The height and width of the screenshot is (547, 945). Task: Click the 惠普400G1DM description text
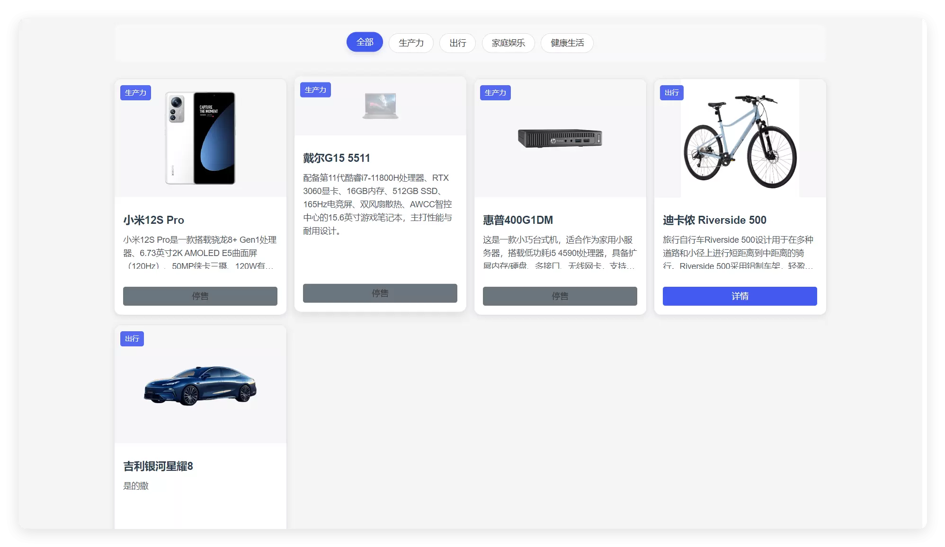tap(560, 253)
